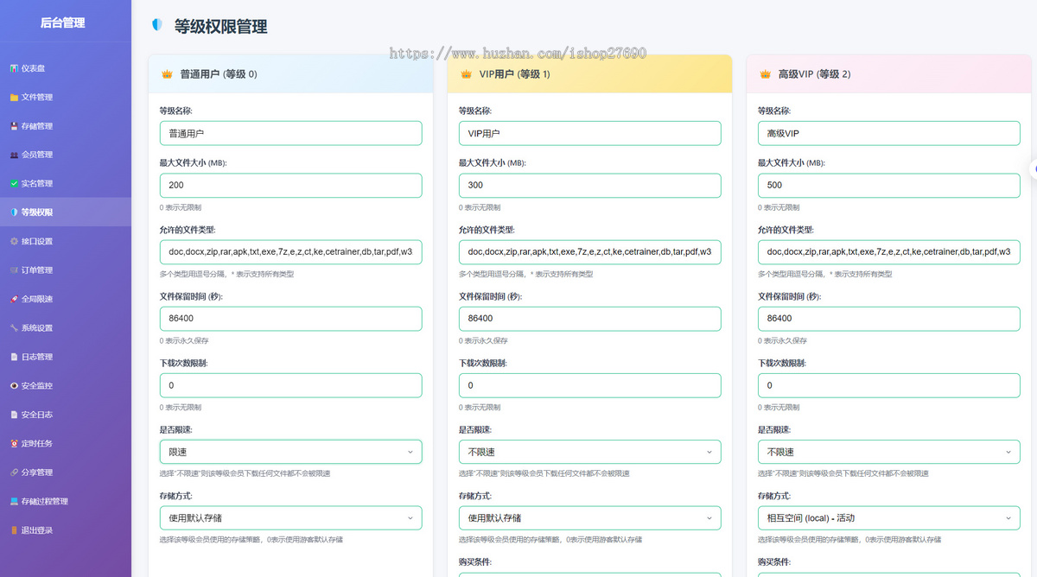This screenshot has width=1037, height=577.
Task: Click the shield icon beside 等级权限管理 title
Action: click(156, 25)
